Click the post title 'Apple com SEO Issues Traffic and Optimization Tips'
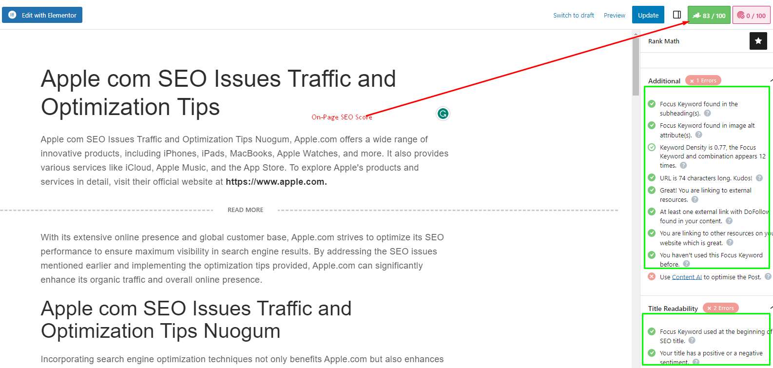The image size is (773, 368). 218,93
